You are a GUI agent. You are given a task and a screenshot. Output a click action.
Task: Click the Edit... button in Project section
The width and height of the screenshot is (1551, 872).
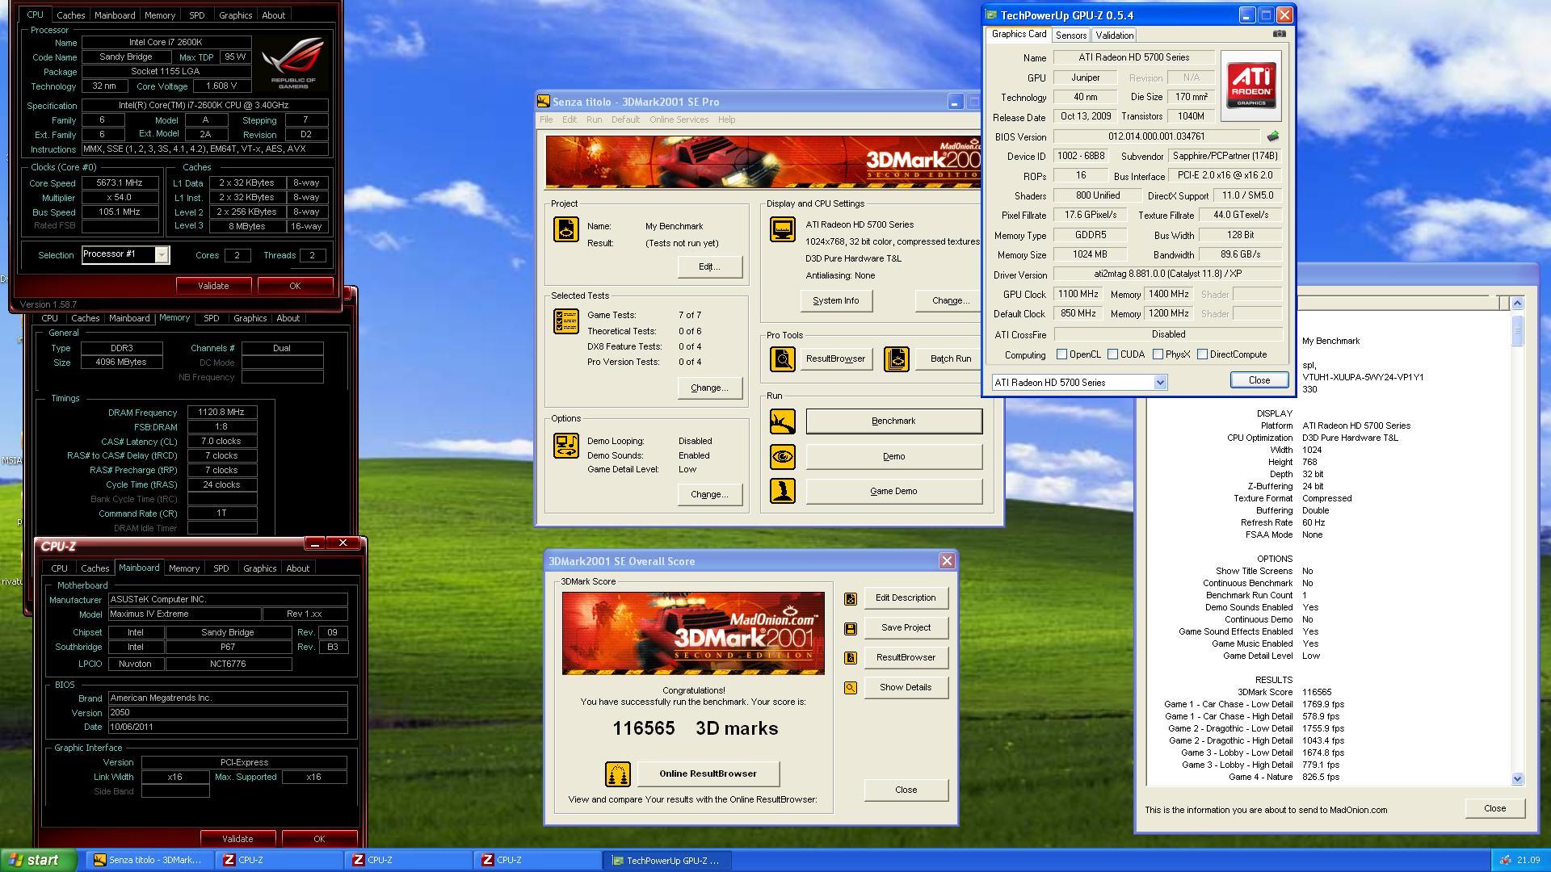coord(709,267)
